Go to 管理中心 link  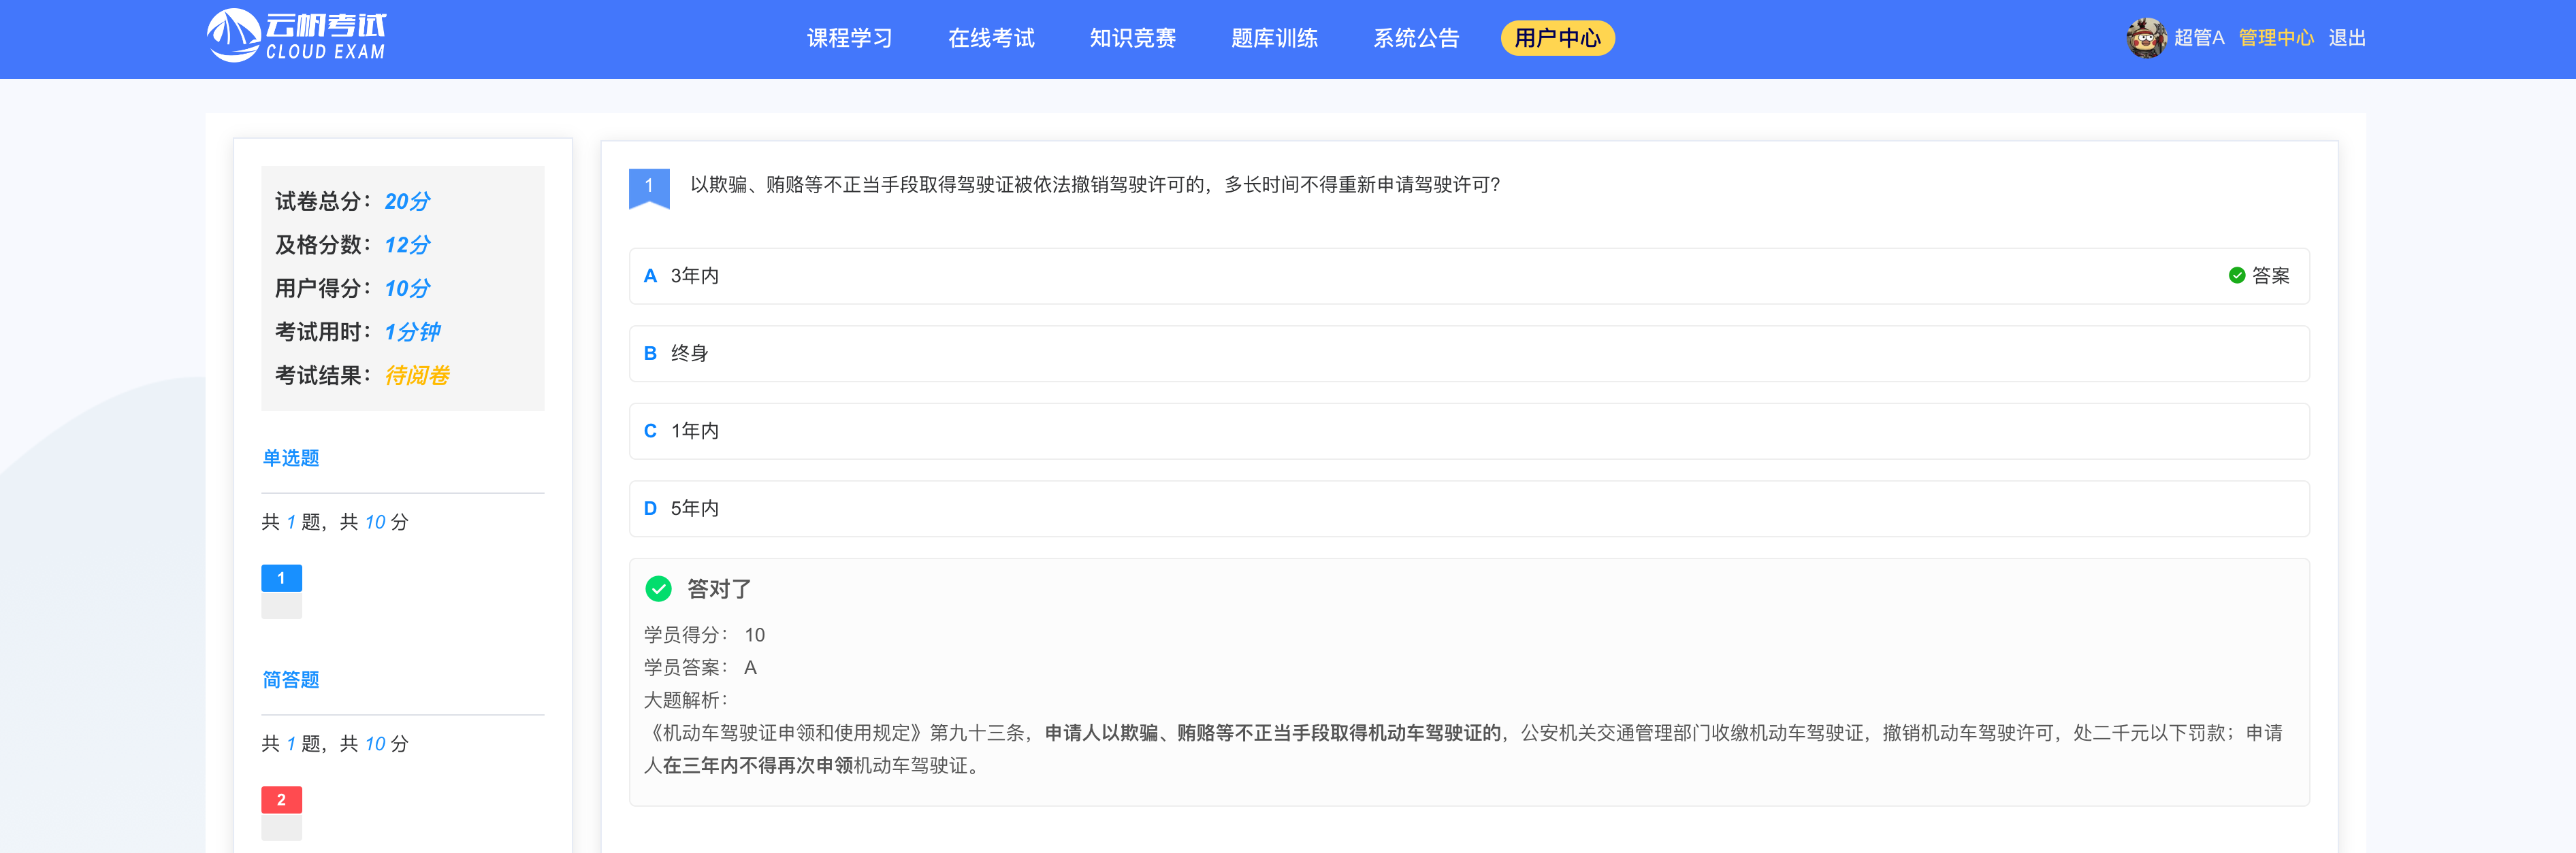(2276, 38)
